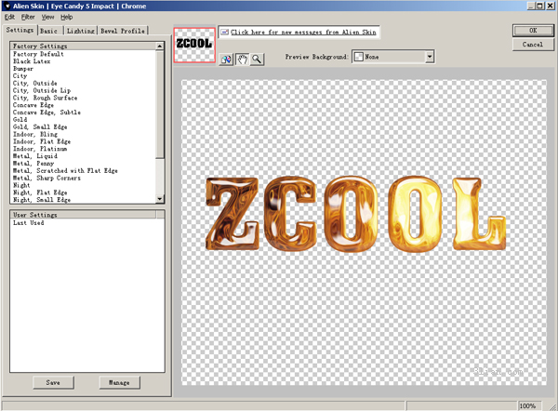
Task: Click Factory Settings list scroll down arrow
Action: pos(160,199)
